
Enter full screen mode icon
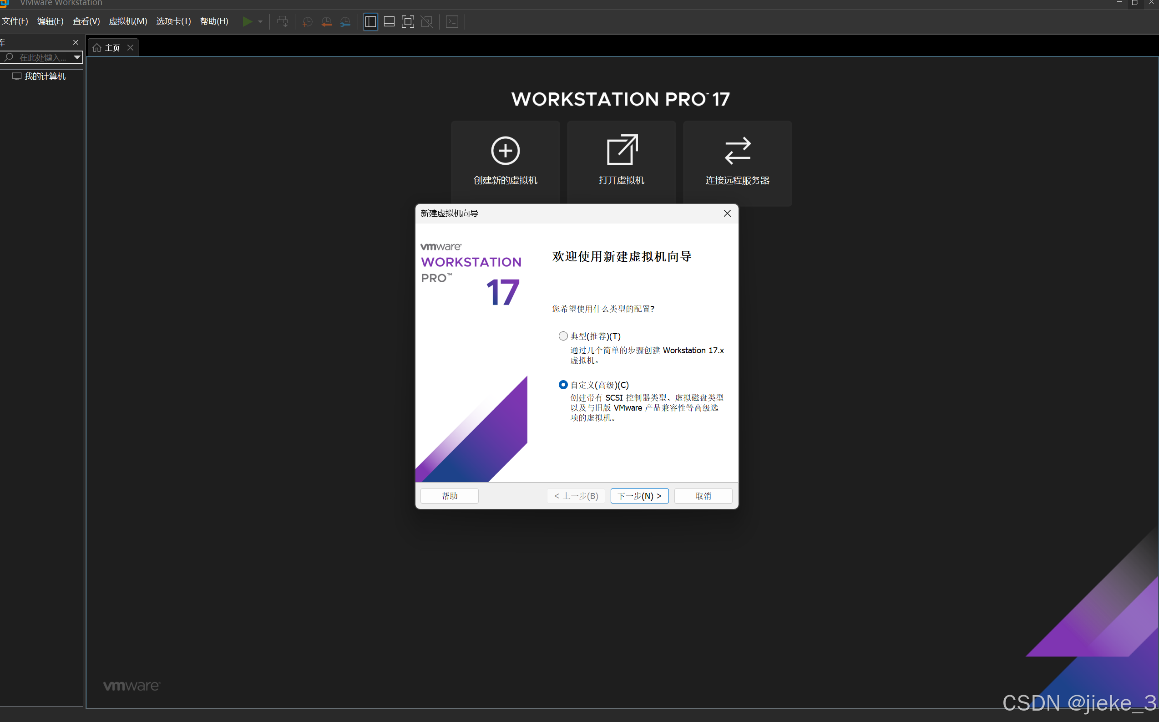coord(408,21)
